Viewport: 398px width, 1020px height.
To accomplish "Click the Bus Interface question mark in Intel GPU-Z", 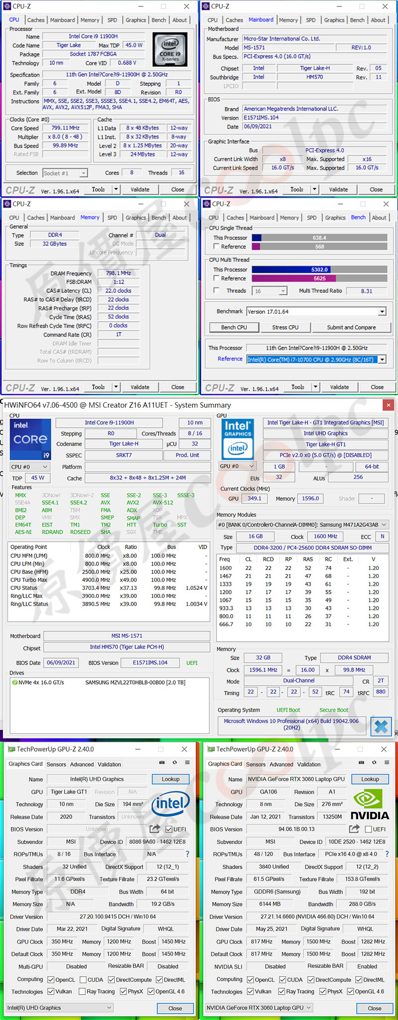I will point(188,854).
